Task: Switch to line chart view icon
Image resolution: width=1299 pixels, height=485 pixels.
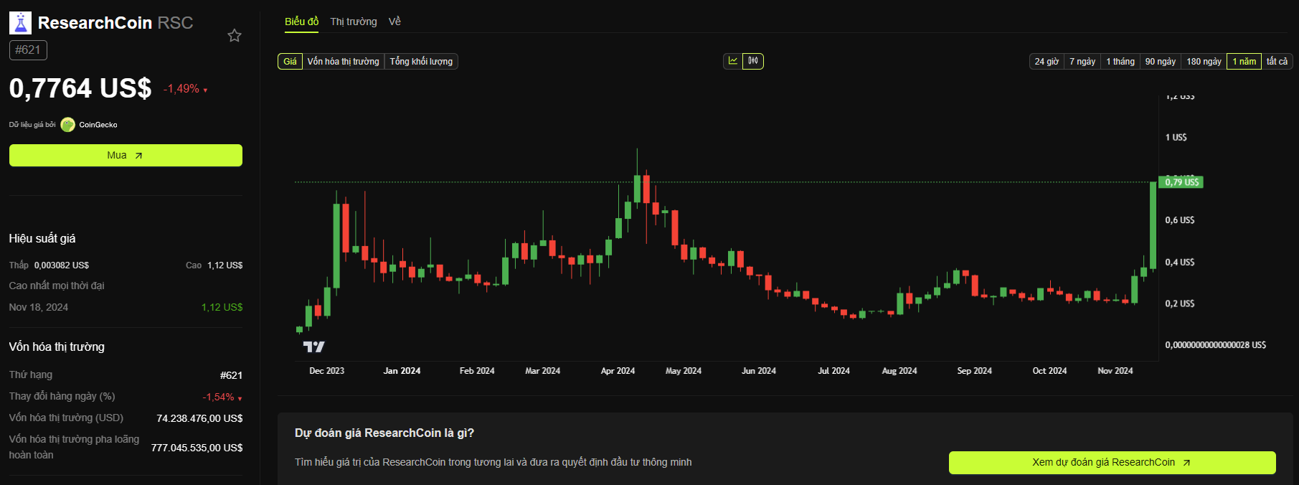Action: (x=733, y=61)
